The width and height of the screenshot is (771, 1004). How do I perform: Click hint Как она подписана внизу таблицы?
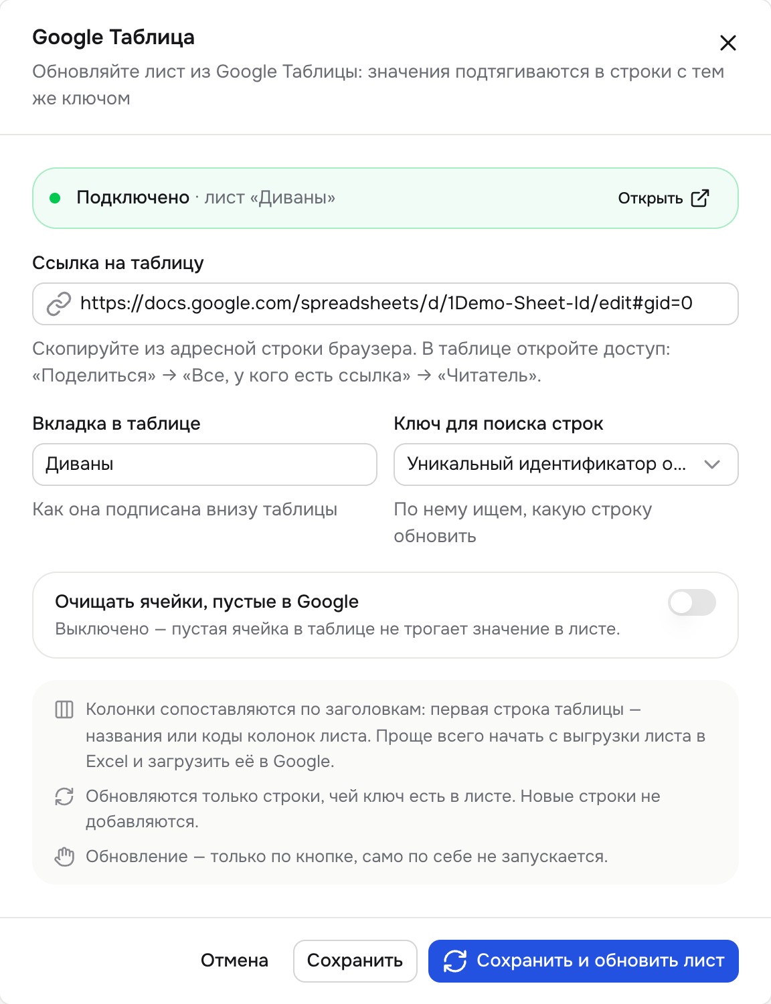click(x=185, y=509)
